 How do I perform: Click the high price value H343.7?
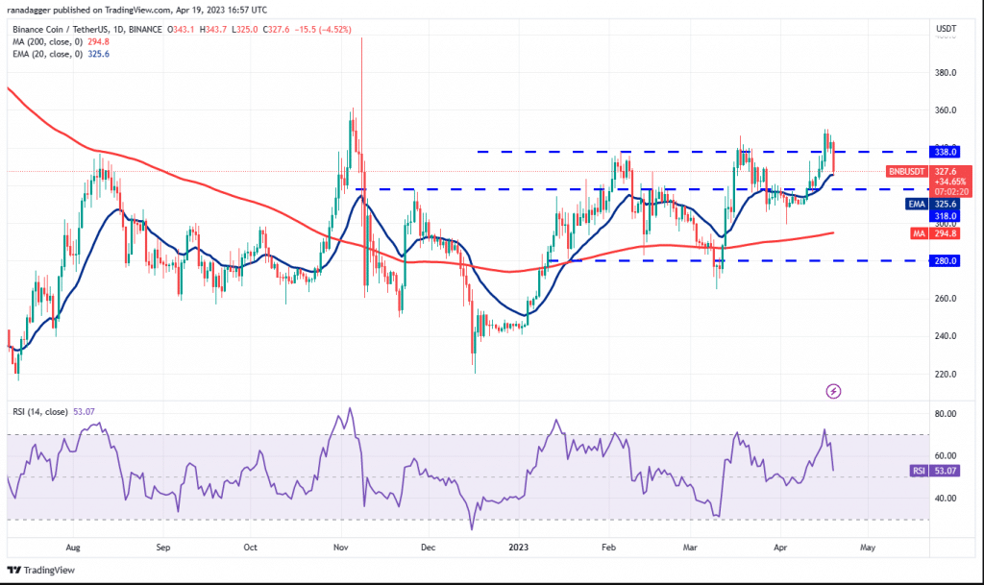(213, 30)
